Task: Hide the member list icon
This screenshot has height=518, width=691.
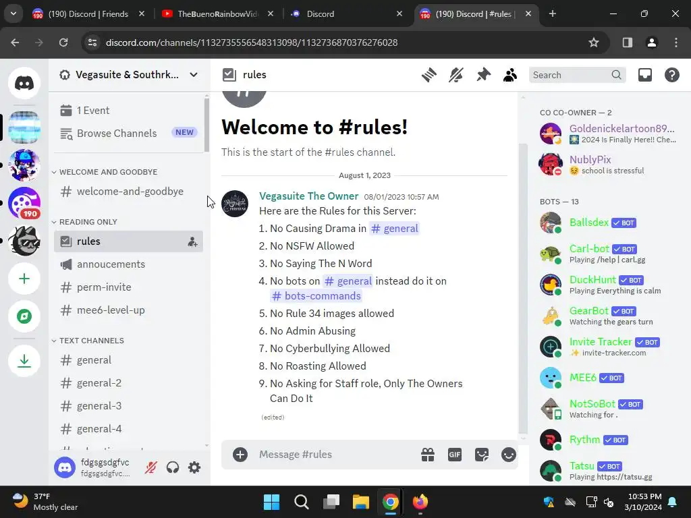Action: coord(510,75)
